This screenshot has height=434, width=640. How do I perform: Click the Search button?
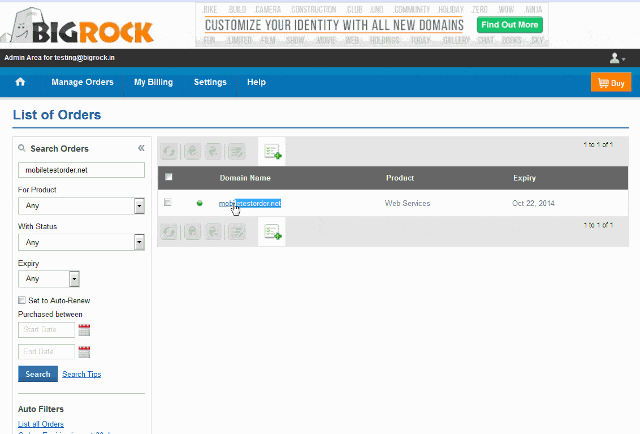click(x=37, y=373)
